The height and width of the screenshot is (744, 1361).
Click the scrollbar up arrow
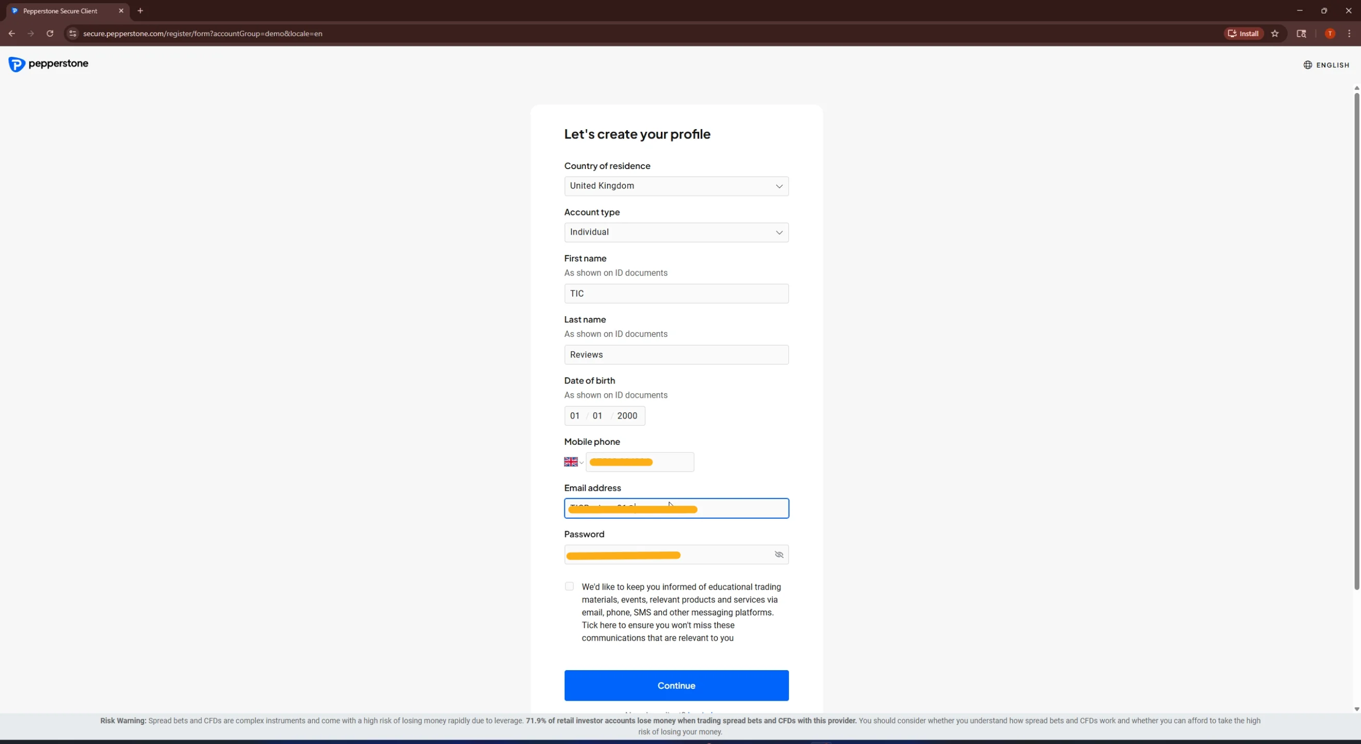1356,88
